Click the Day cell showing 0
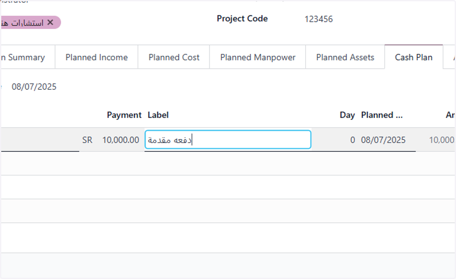Screen dimensions: 456x279 [353, 140]
